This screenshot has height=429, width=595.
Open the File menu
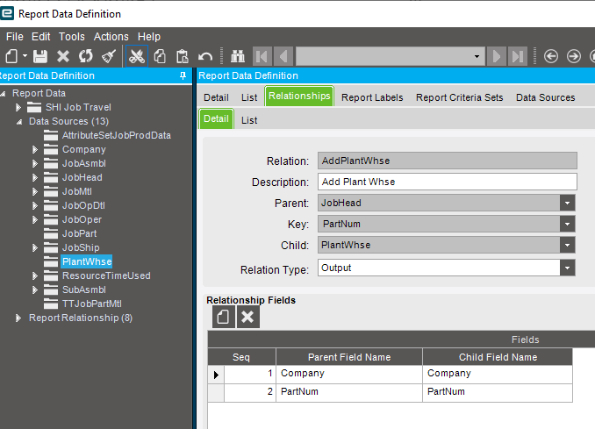(15, 37)
